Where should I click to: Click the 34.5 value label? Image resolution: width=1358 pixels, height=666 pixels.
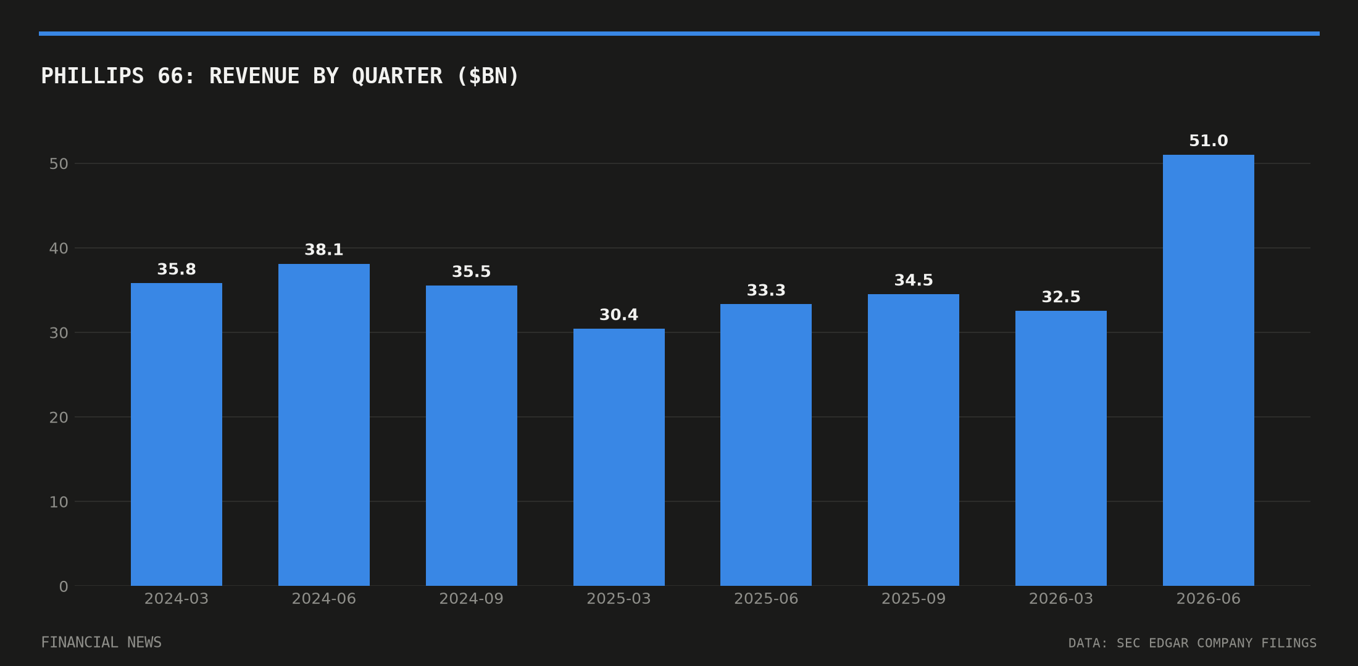[914, 281]
